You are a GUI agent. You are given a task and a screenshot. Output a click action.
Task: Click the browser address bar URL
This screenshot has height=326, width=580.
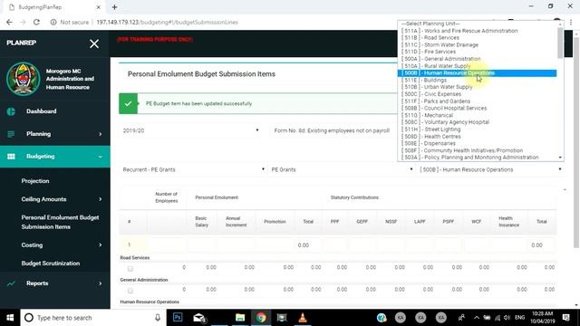(167, 22)
